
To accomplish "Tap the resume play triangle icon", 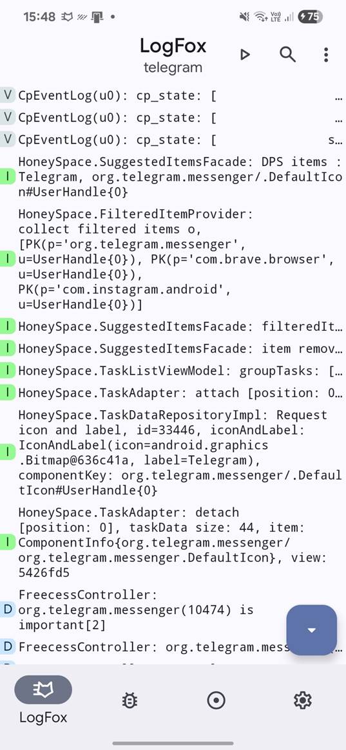I will tap(245, 55).
